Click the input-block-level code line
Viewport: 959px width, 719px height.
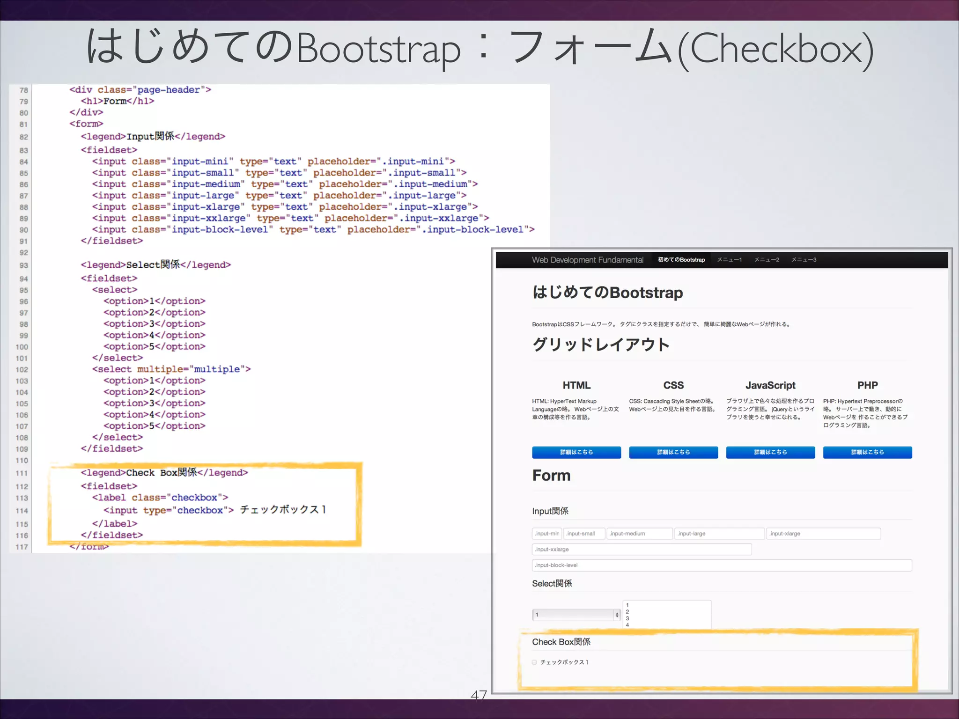pyautogui.click(x=313, y=230)
